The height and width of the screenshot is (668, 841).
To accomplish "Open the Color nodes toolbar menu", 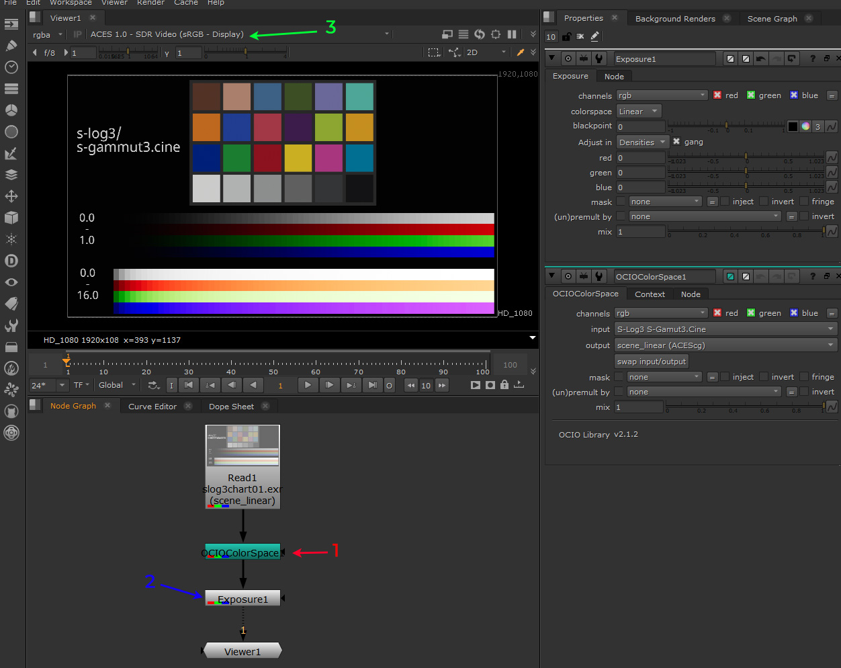I will pyautogui.click(x=11, y=110).
